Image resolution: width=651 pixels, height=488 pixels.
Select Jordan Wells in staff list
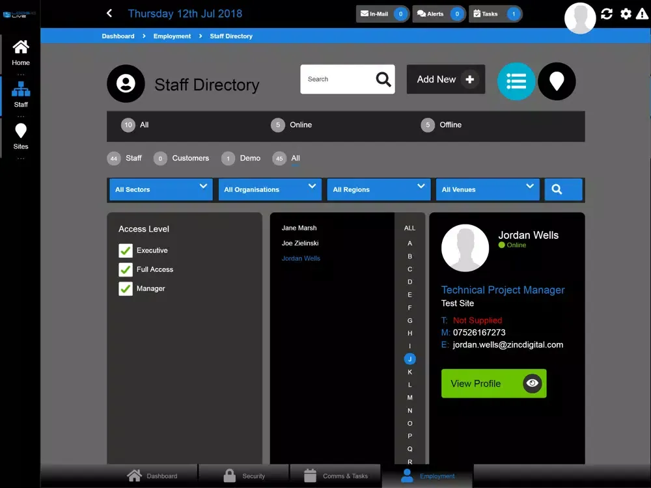[x=301, y=258]
